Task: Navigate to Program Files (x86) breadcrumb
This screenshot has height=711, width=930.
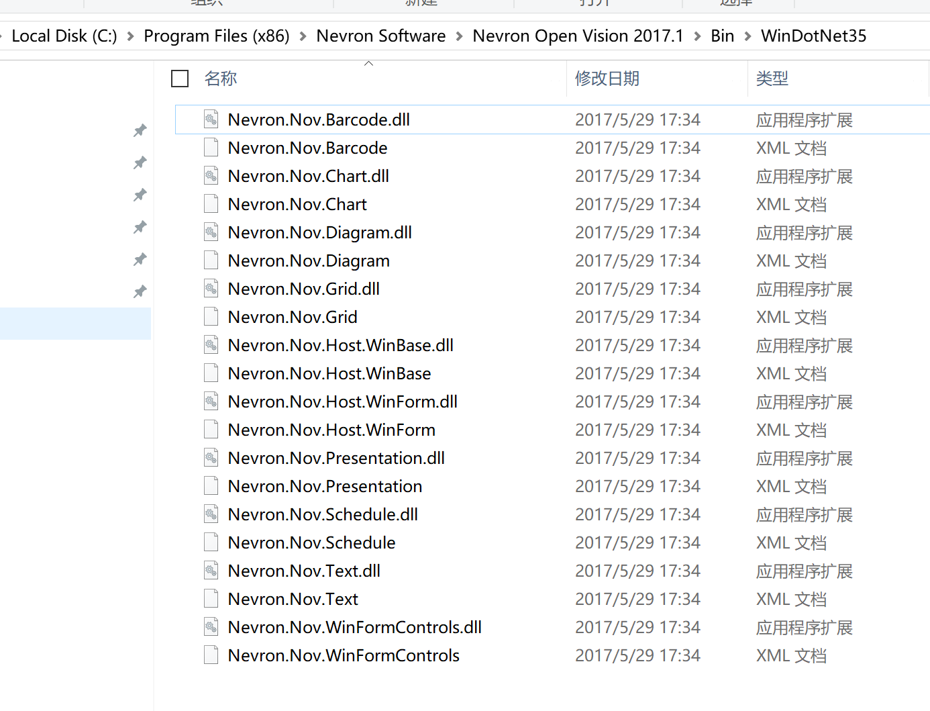Action: pyautogui.click(x=217, y=36)
